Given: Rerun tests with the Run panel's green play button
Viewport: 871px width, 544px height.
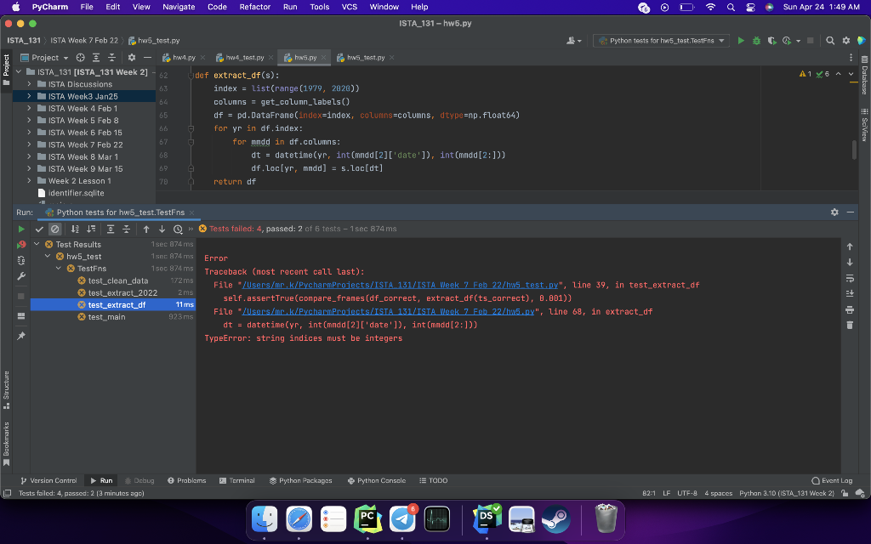Looking at the screenshot, I should point(21,229).
